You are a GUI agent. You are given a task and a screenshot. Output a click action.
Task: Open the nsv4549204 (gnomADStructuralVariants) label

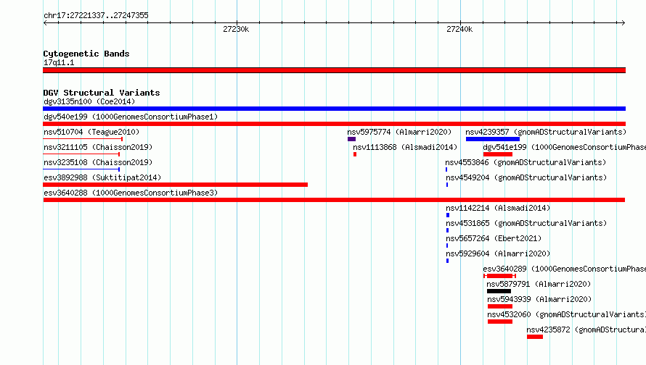526,177
